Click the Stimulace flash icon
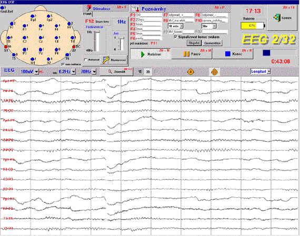 click(x=89, y=8)
